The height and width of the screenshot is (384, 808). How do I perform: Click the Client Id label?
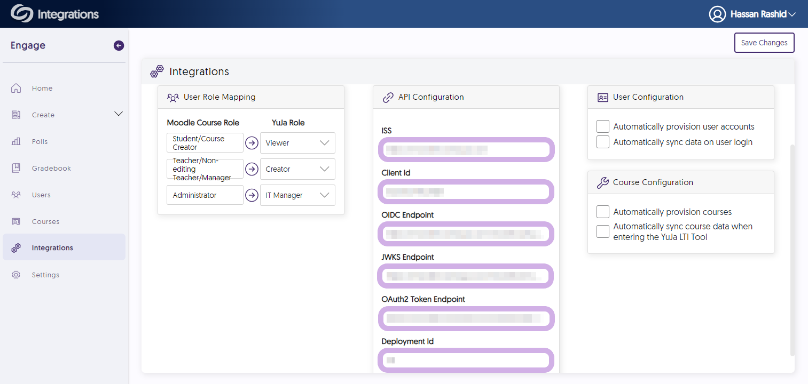point(396,173)
